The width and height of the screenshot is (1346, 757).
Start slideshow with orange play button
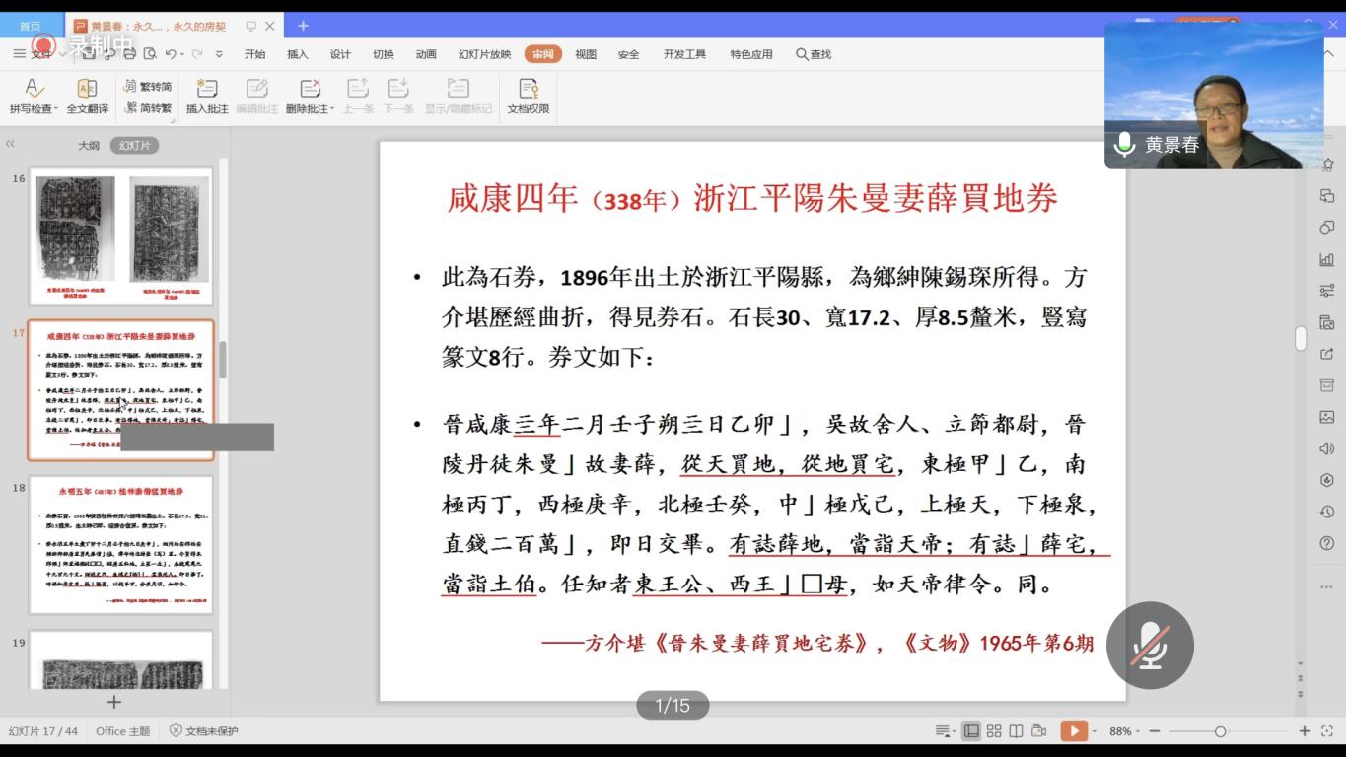click(x=1071, y=731)
